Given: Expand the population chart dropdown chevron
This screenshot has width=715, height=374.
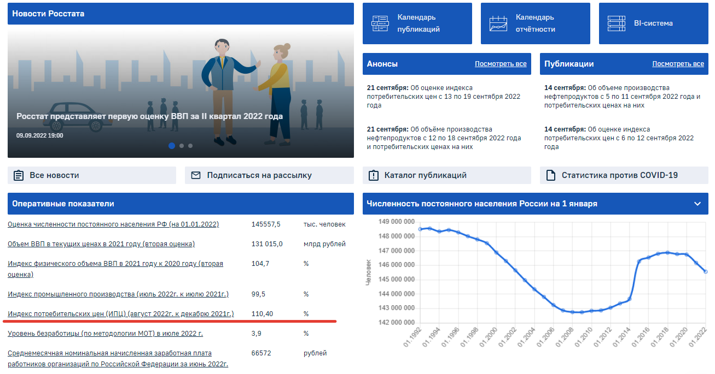Looking at the screenshot, I should tap(697, 204).
